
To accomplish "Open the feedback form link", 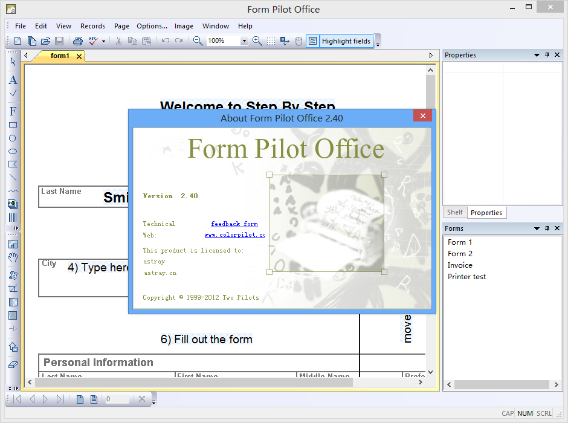I will (x=234, y=224).
